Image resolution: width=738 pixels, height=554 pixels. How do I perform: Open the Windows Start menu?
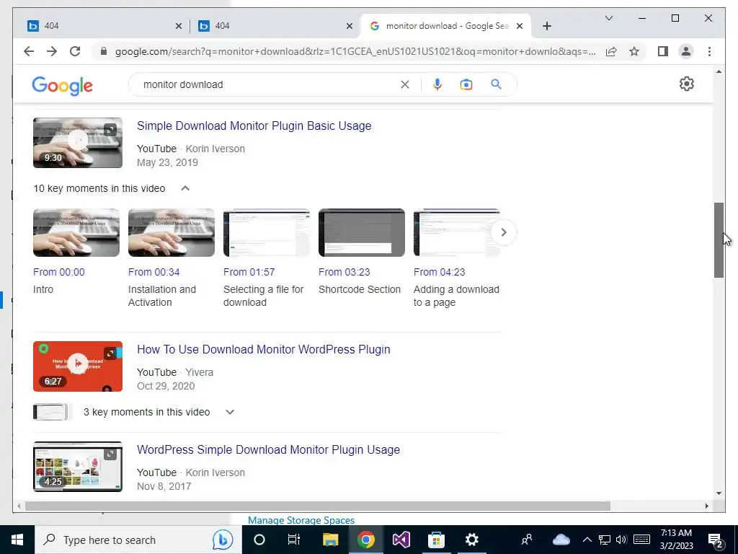click(17, 540)
